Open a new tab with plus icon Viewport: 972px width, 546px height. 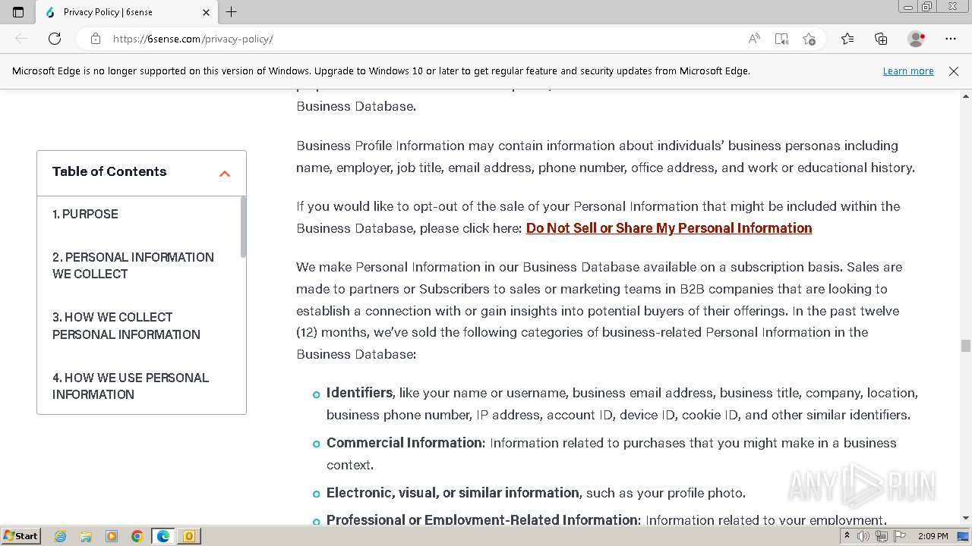(x=232, y=12)
